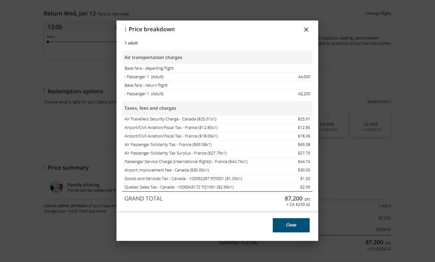Click the Close button

291,225
